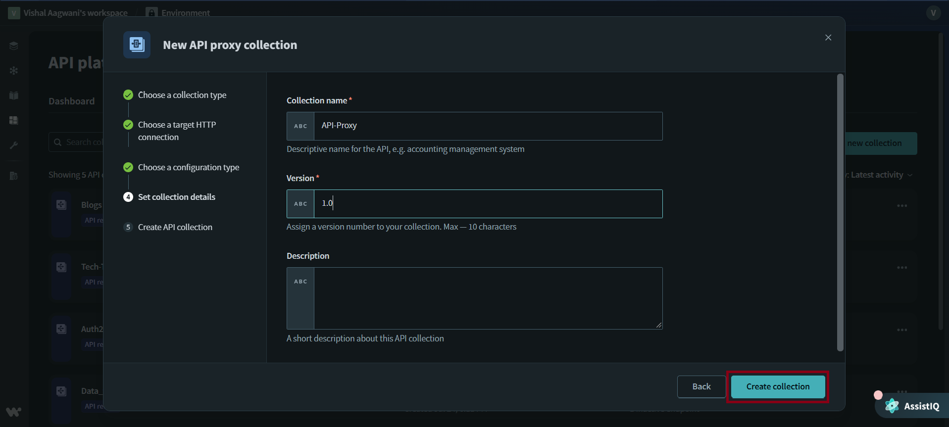Open the AssistIQ assistant
949x427 pixels.
click(x=912, y=406)
